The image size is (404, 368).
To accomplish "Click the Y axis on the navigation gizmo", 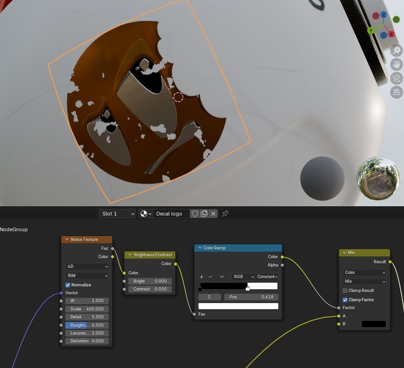I will click(x=371, y=31).
